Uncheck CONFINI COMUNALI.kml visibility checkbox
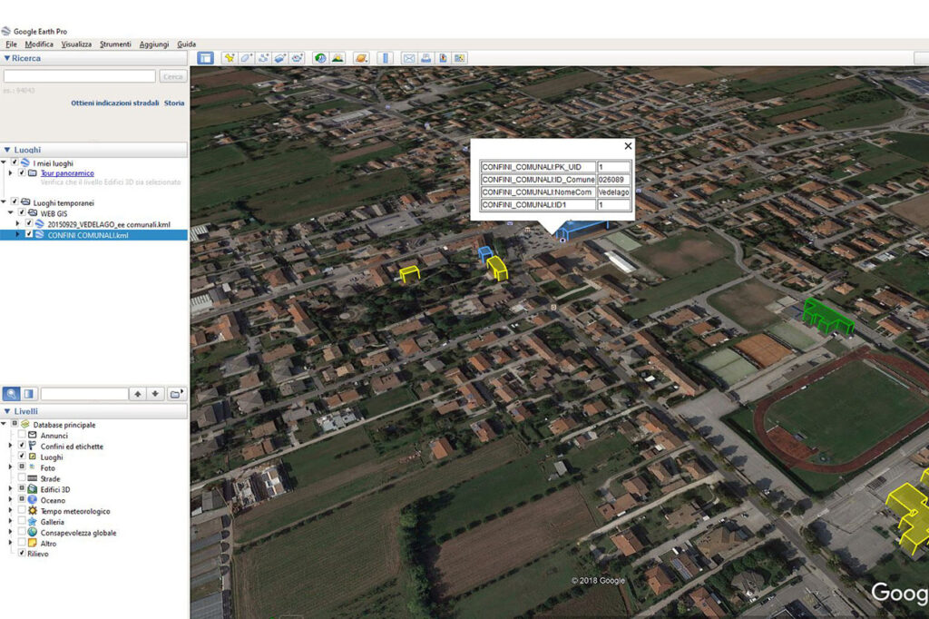Screen dimensions: 929x619 point(29,234)
